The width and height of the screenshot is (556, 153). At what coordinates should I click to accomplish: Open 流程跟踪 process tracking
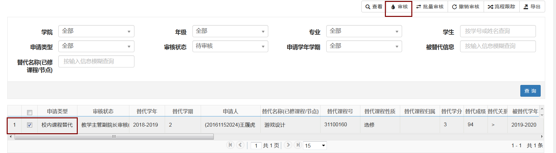(x=502, y=7)
